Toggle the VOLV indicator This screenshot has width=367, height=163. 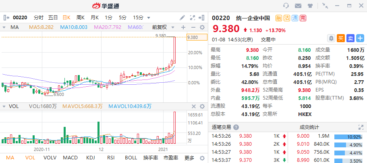point(50,158)
